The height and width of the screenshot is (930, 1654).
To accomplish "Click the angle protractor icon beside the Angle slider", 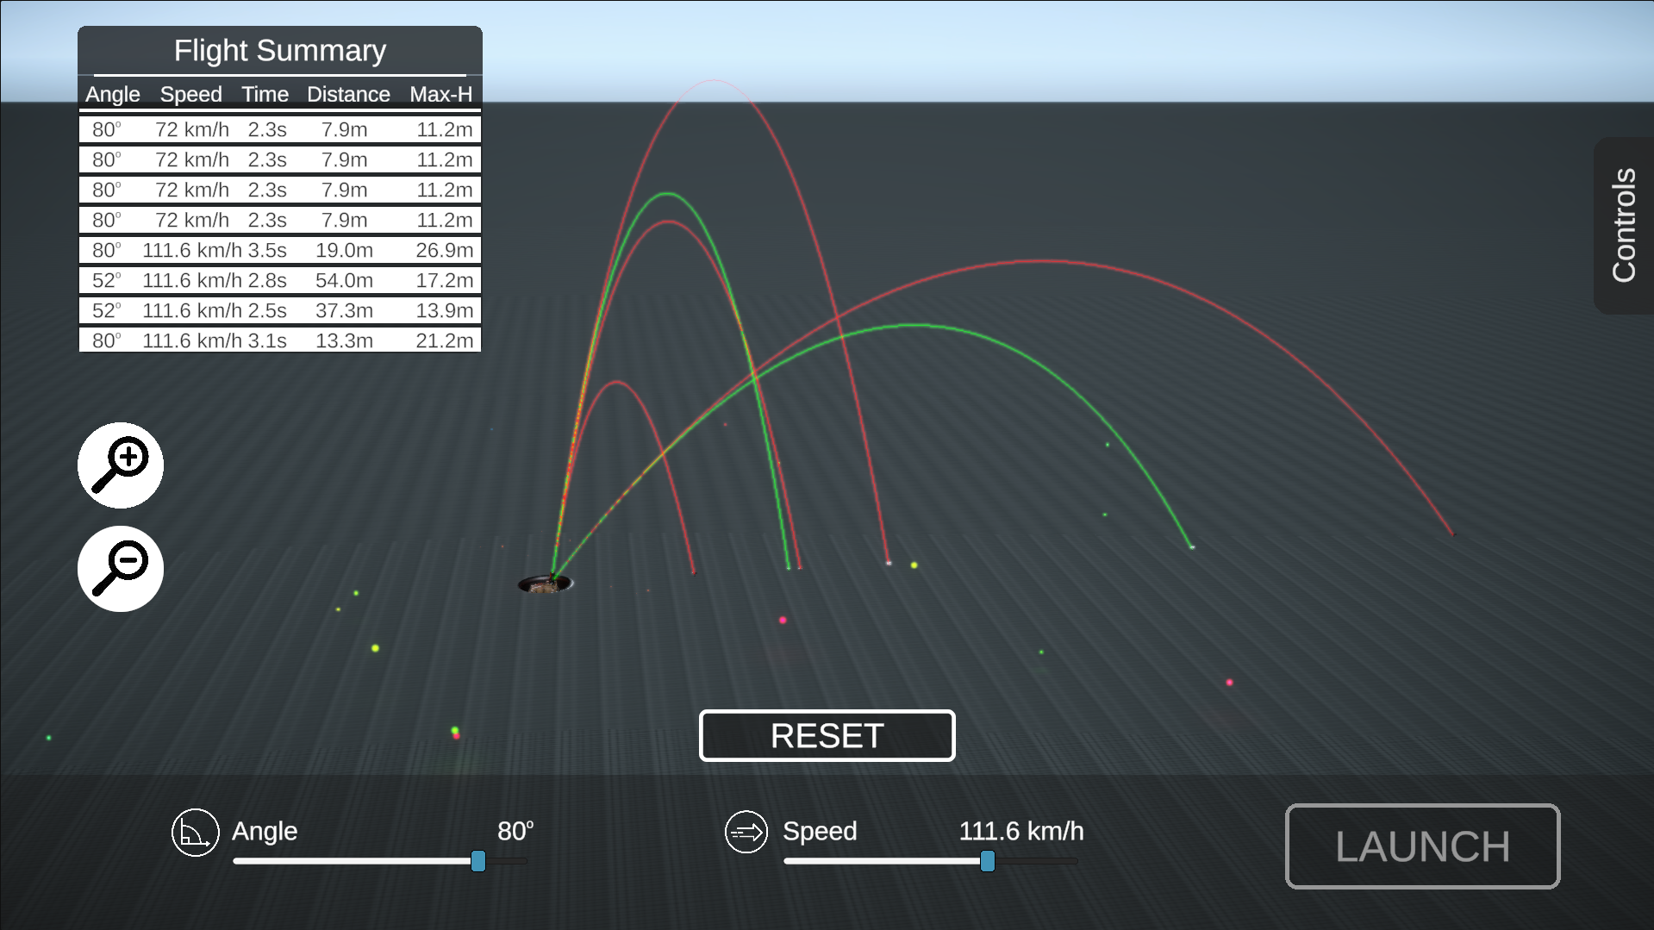I will 196,833.
